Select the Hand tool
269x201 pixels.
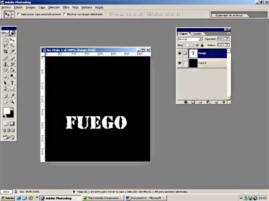(5, 102)
